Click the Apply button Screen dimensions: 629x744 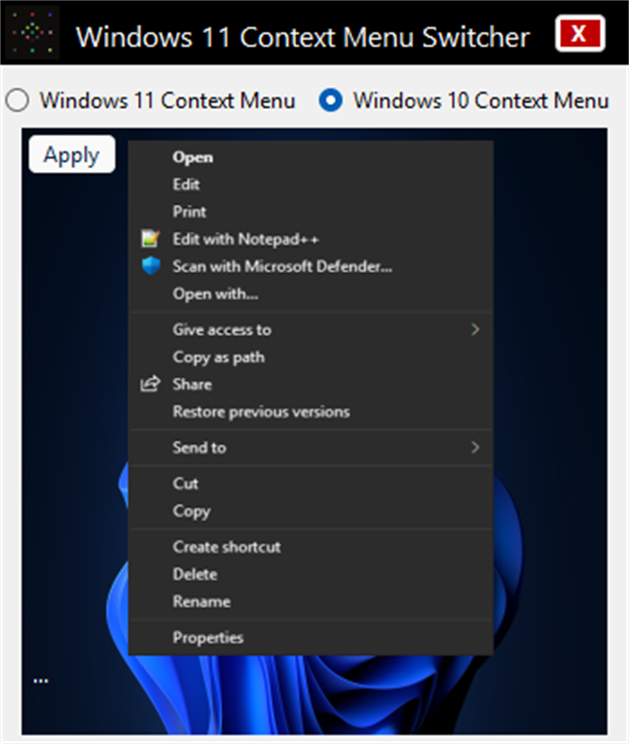(72, 155)
